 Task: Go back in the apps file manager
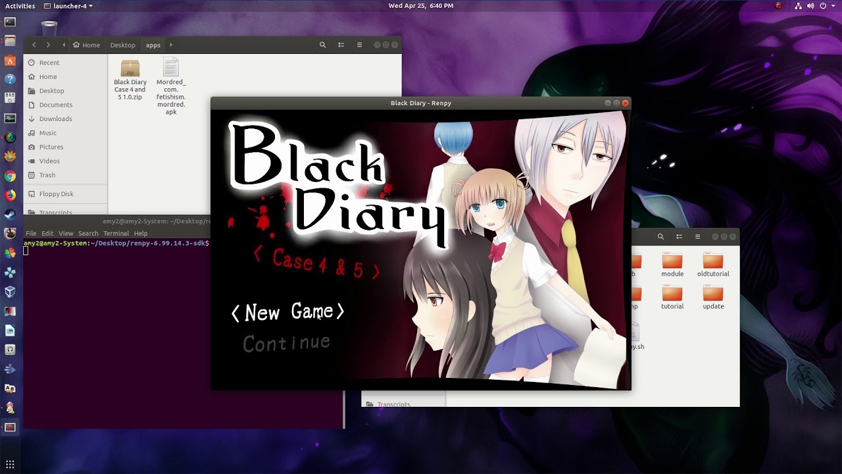click(x=34, y=45)
